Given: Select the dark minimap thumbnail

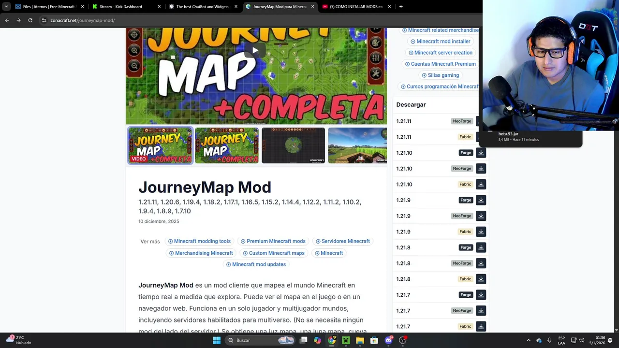Looking at the screenshot, I should pyautogui.click(x=293, y=145).
